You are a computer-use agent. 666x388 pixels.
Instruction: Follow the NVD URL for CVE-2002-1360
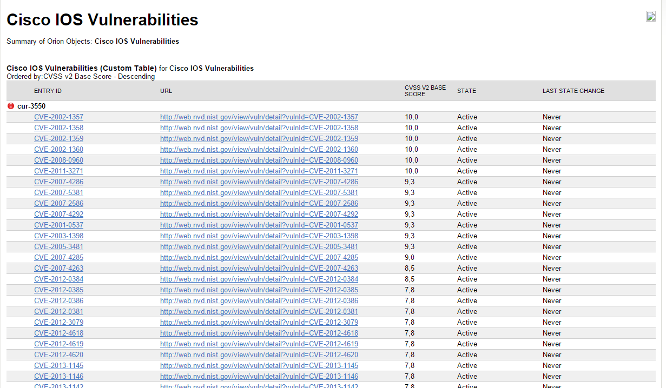(259, 149)
